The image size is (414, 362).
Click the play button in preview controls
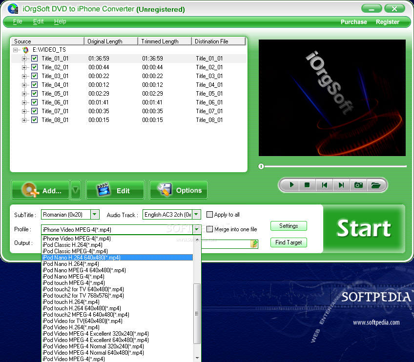[291, 185]
